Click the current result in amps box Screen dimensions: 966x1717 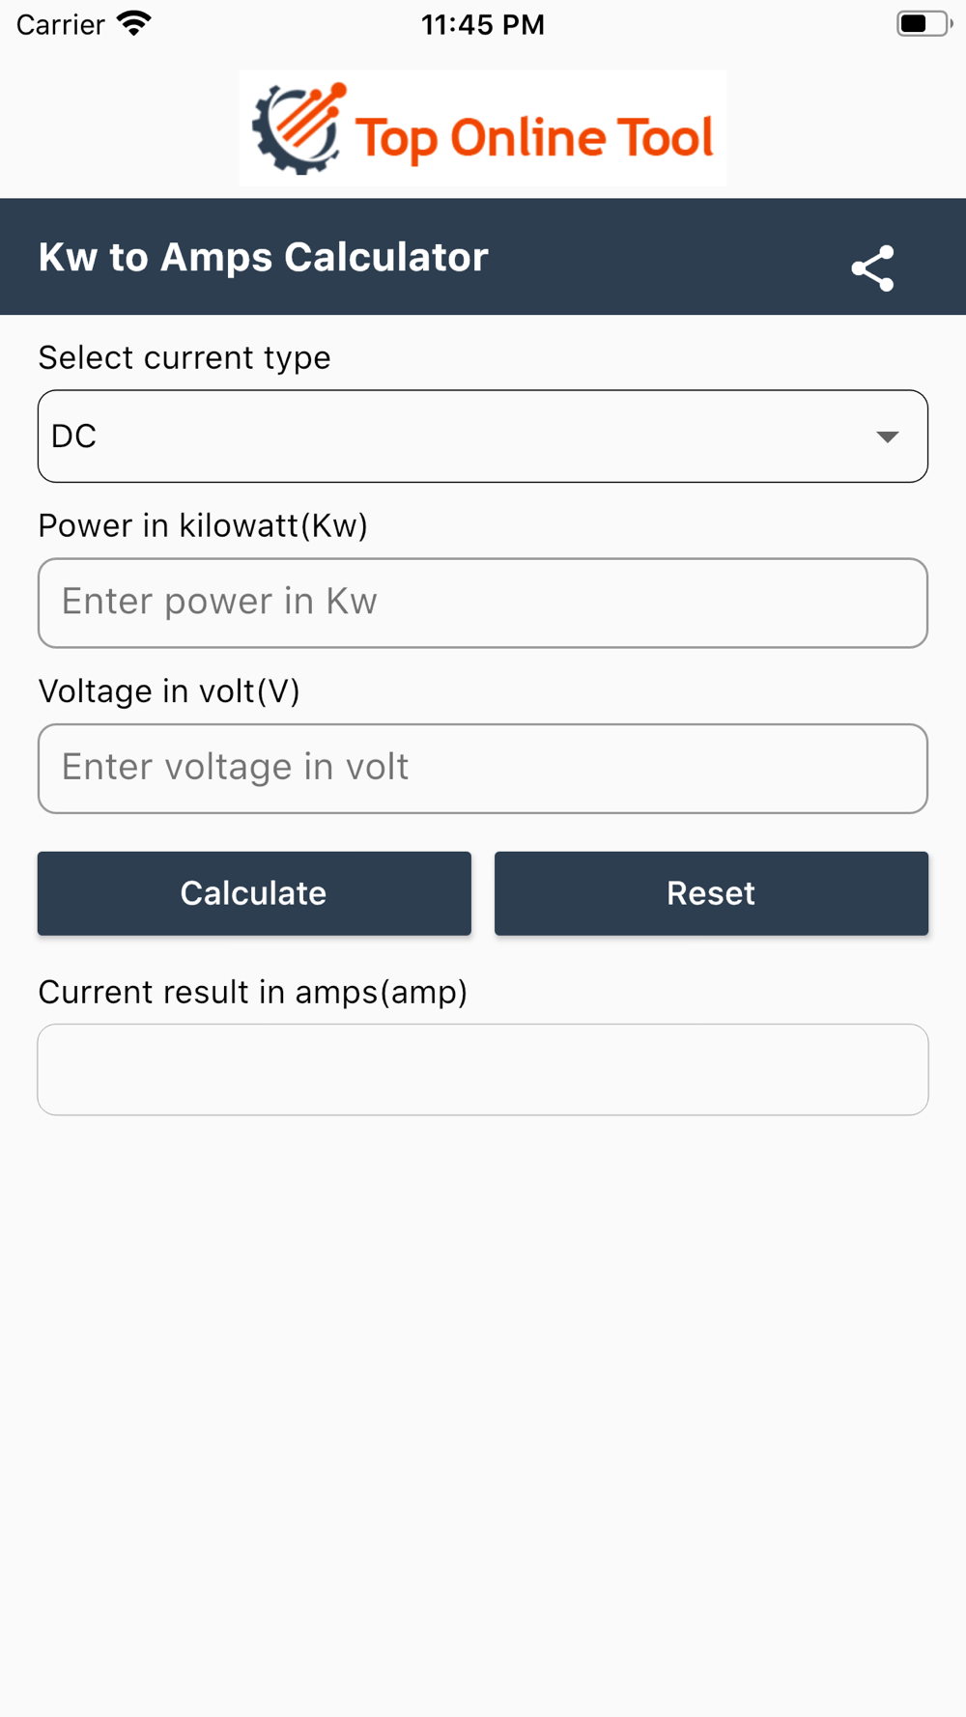point(483,1069)
